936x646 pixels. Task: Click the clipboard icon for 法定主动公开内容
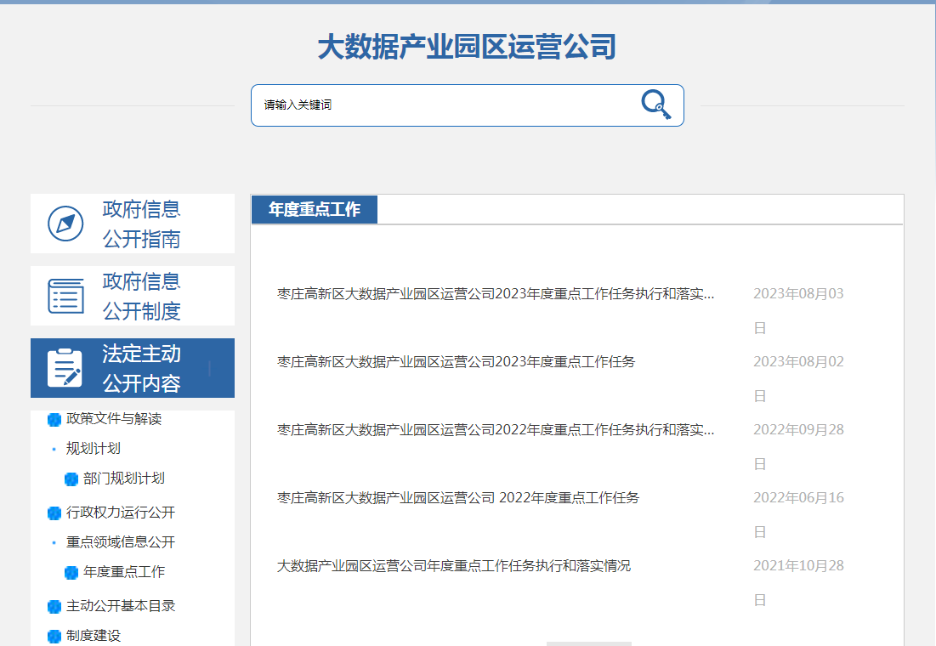click(x=65, y=368)
